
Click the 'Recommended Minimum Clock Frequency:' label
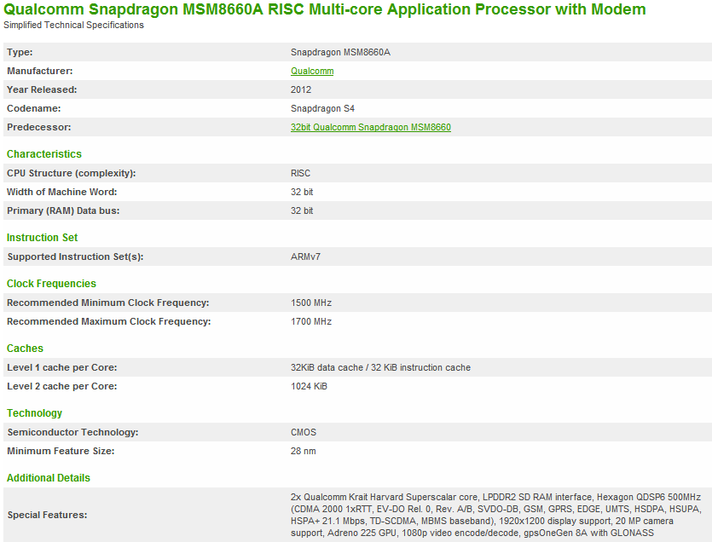pyautogui.click(x=108, y=303)
